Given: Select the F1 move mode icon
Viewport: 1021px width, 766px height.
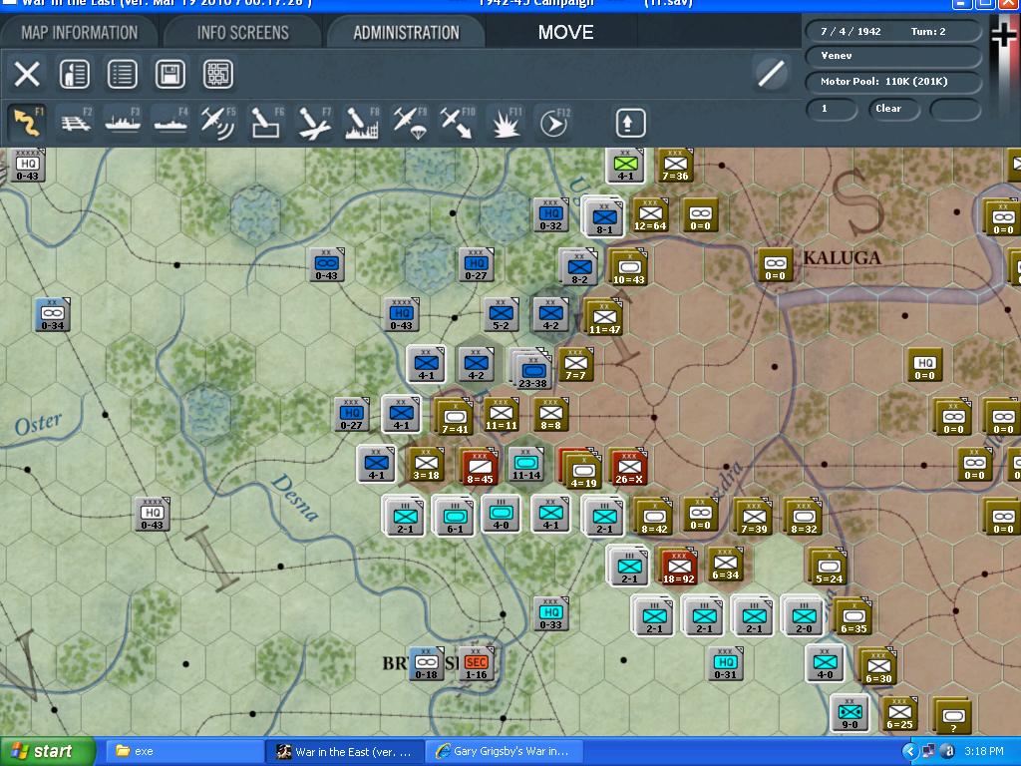Looking at the screenshot, I should (x=28, y=123).
